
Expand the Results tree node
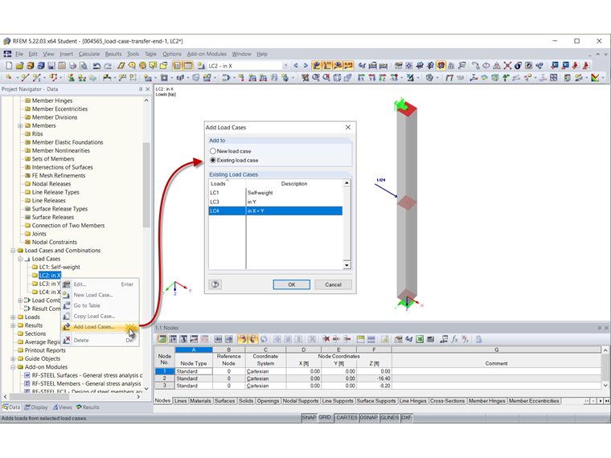pos(13,325)
